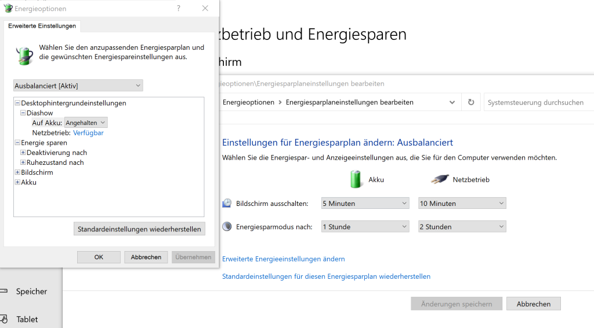
Task: Click the Energiesparmodus moon icon
Action: 227,226
